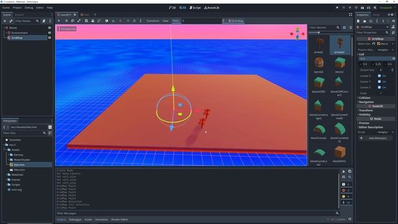Open the Scene menu
398x224 pixels.
[6, 7]
